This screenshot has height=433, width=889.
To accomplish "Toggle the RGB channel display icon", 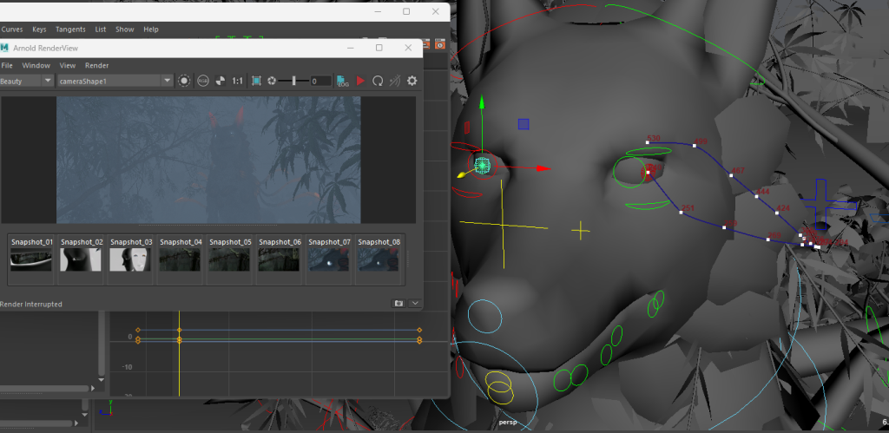I will (x=203, y=81).
